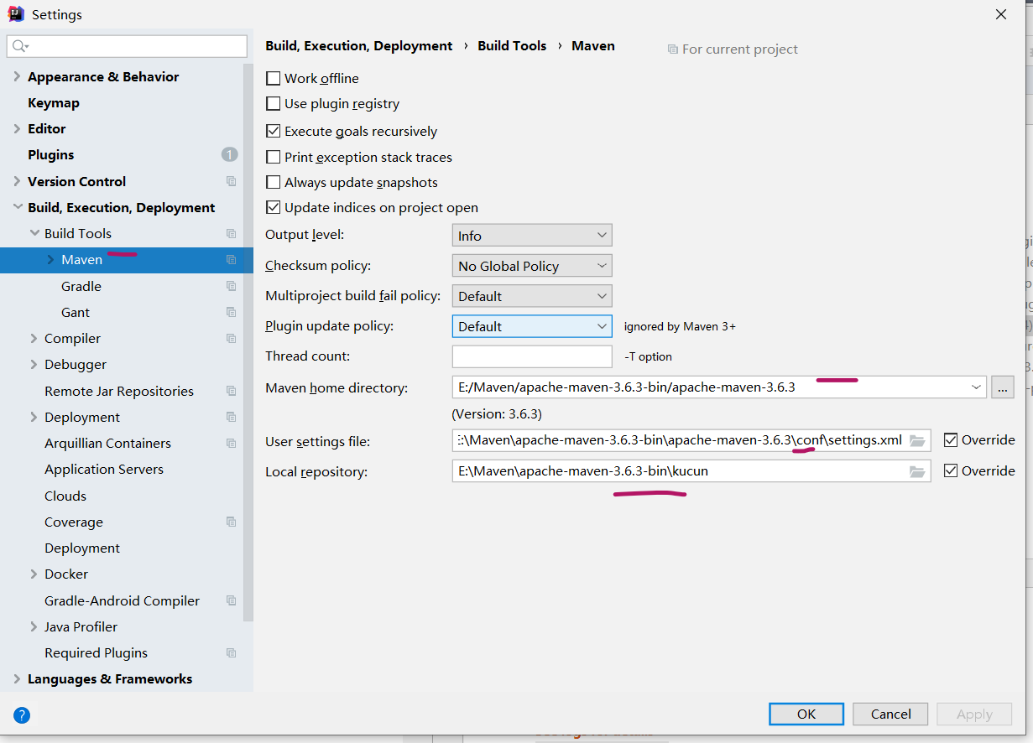Click project-level icon beside Required Plugins
The image size is (1033, 743).
[x=231, y=652]
